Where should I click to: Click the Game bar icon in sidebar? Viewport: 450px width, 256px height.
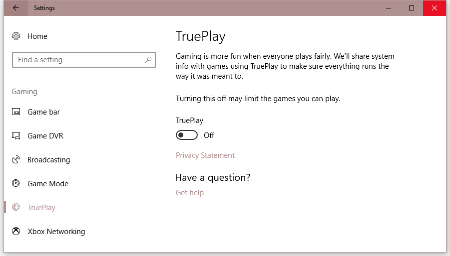(x=16, y=112)
